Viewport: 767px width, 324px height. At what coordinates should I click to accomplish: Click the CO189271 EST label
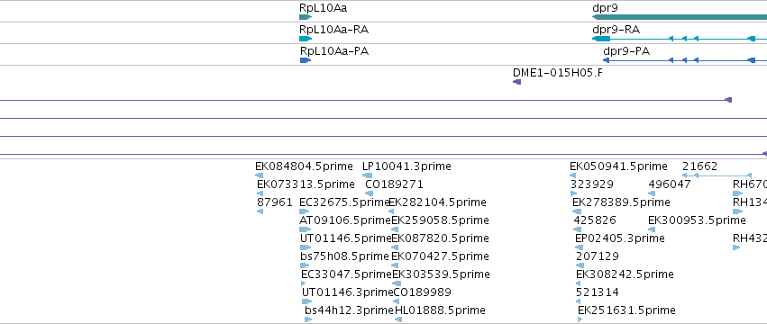coord(394,184)
